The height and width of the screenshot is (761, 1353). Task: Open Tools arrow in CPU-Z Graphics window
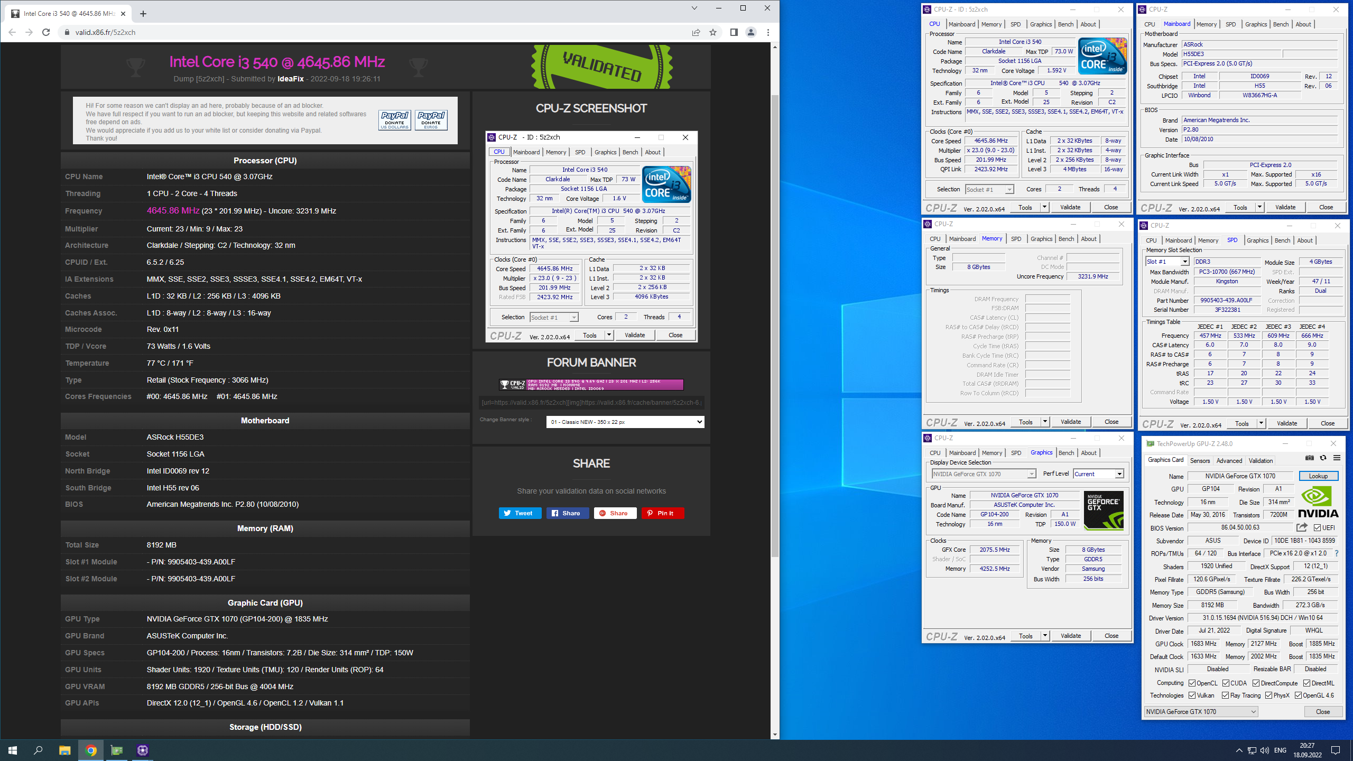(x=1045, y=636)
